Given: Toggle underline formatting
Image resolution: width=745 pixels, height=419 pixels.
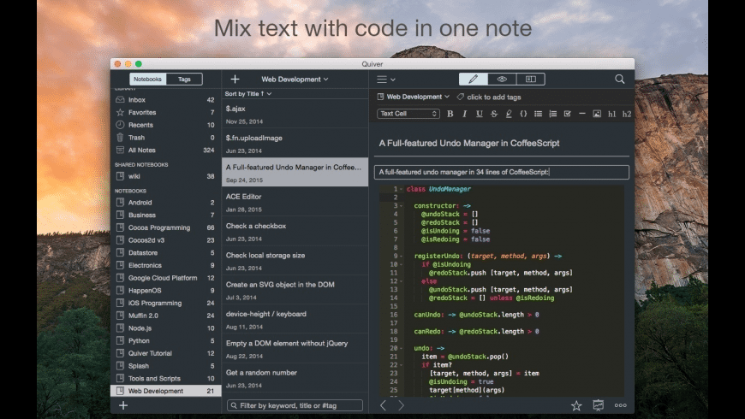Looking at the screenshot, I should [x=480, y=114].
